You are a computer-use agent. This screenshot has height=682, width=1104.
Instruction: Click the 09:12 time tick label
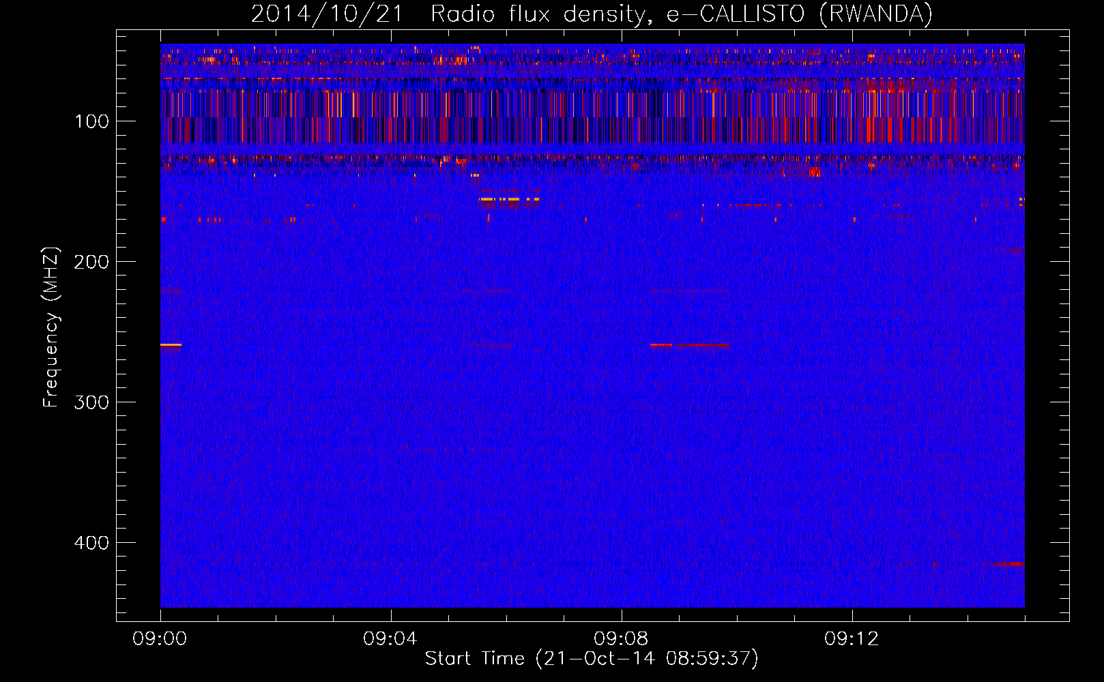(x=852, y=639)
